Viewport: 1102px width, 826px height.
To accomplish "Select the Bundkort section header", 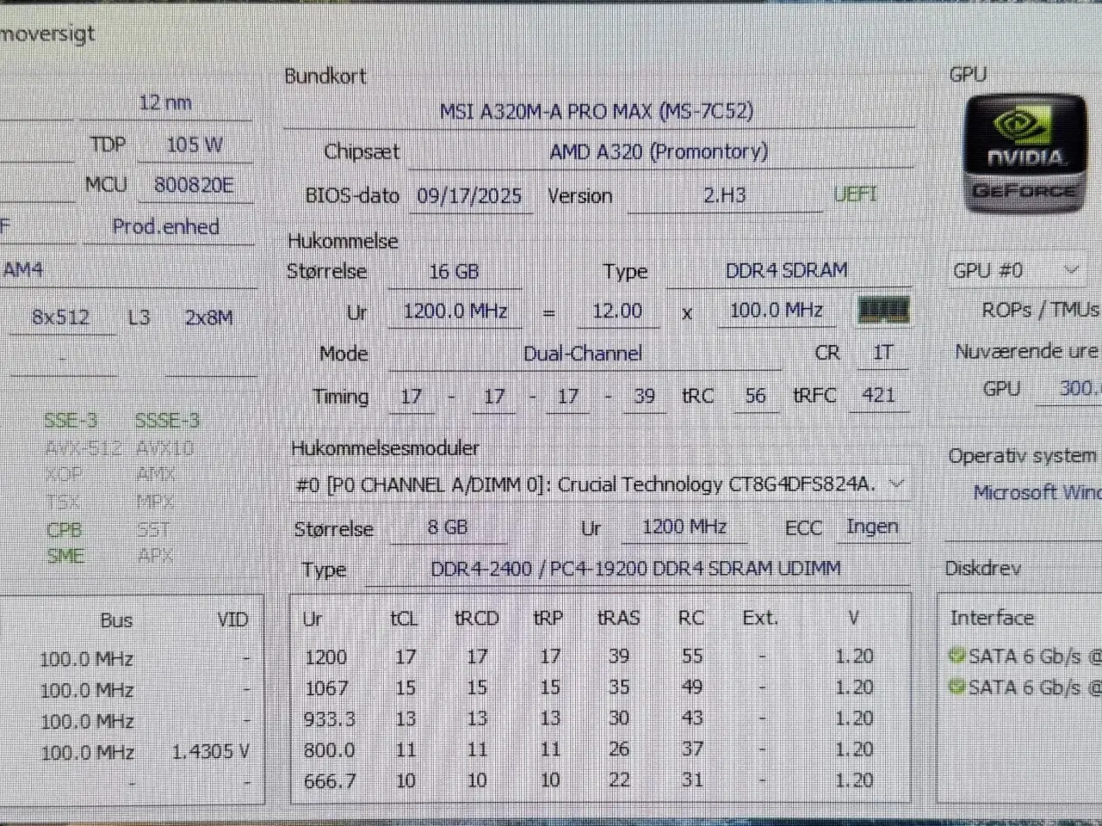I will (325, 76).
